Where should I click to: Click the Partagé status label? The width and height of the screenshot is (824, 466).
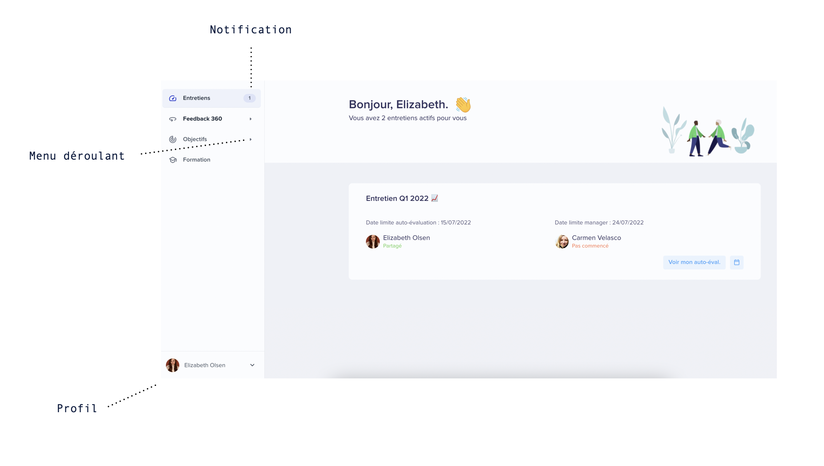[392, 246]
